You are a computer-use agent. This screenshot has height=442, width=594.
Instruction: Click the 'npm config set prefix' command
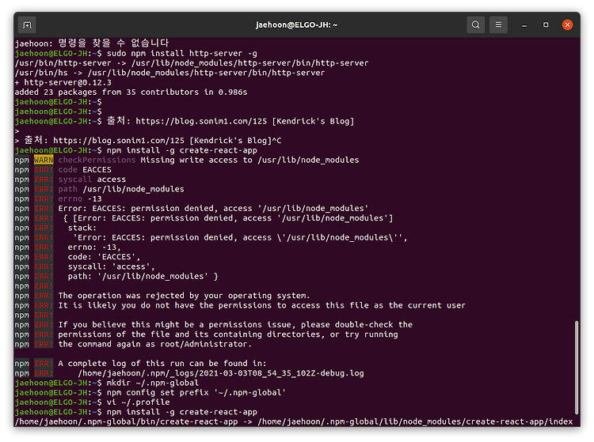[196, 392]
